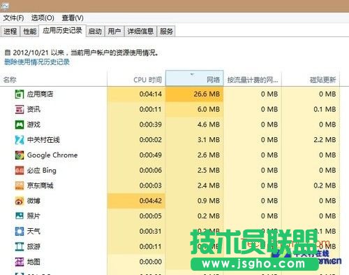349x275 pixels.
Task: Switch to the 启动 tab
Action: point(95,31)
